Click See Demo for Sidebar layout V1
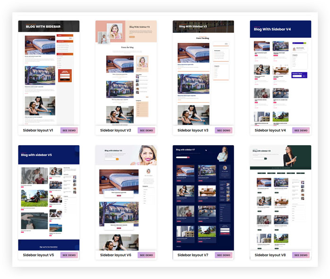 point(69,131)
